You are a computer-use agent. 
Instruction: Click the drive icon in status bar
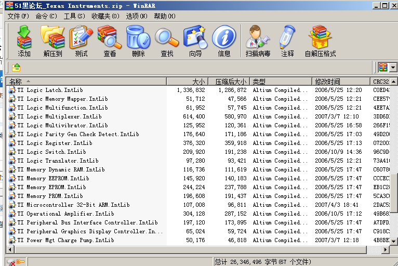click(11, 262)
